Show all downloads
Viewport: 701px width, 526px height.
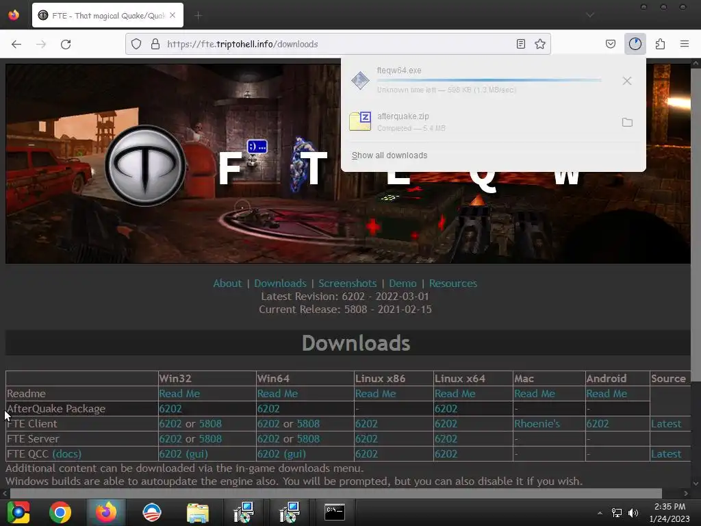pos(390,155)
